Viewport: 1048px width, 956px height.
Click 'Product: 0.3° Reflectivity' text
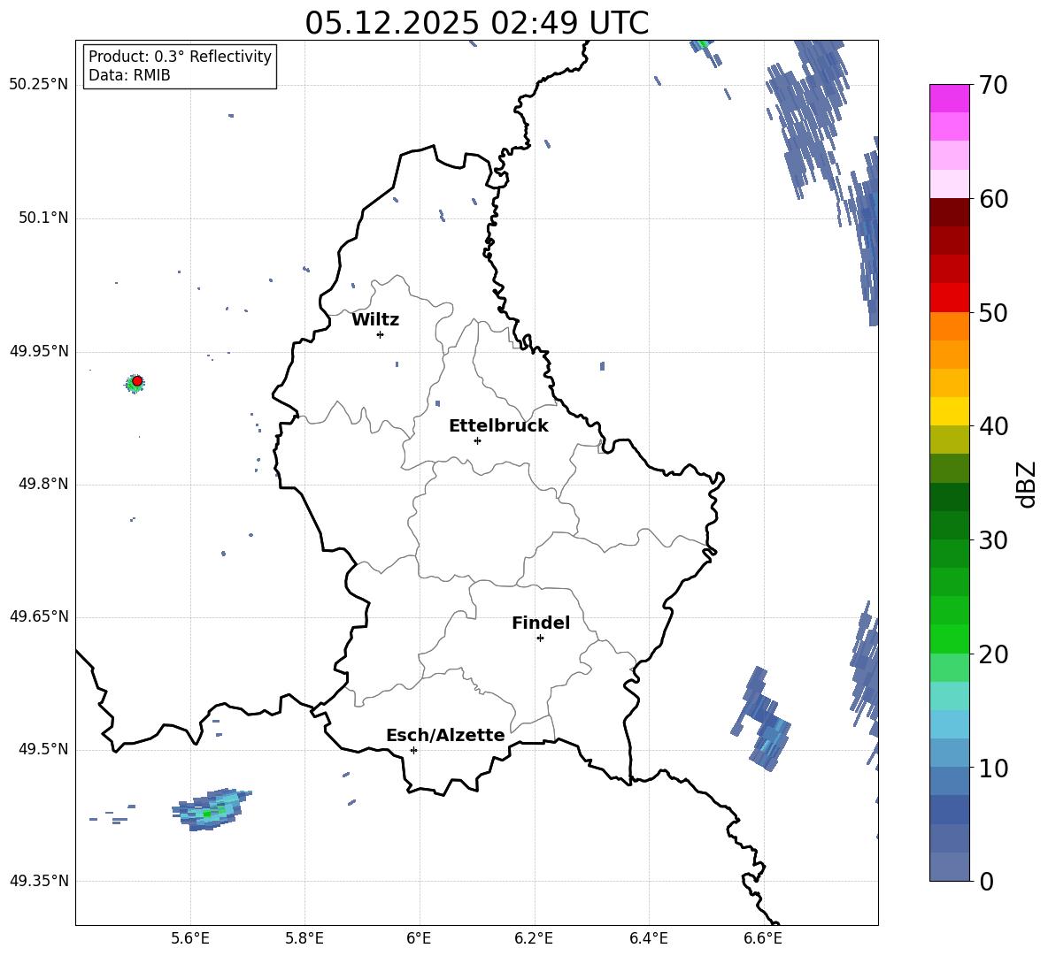(180, 57)
